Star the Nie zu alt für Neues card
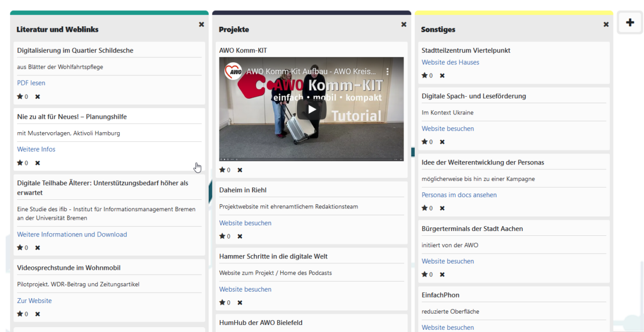Viewport: 644px width, 332px height. pos(20,163)
